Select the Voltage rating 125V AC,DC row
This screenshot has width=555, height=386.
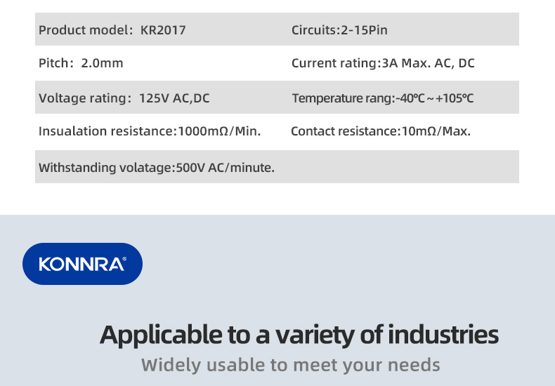277,98
